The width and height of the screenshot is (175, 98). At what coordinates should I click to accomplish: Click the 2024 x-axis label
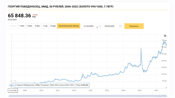(x=156, y=91)
